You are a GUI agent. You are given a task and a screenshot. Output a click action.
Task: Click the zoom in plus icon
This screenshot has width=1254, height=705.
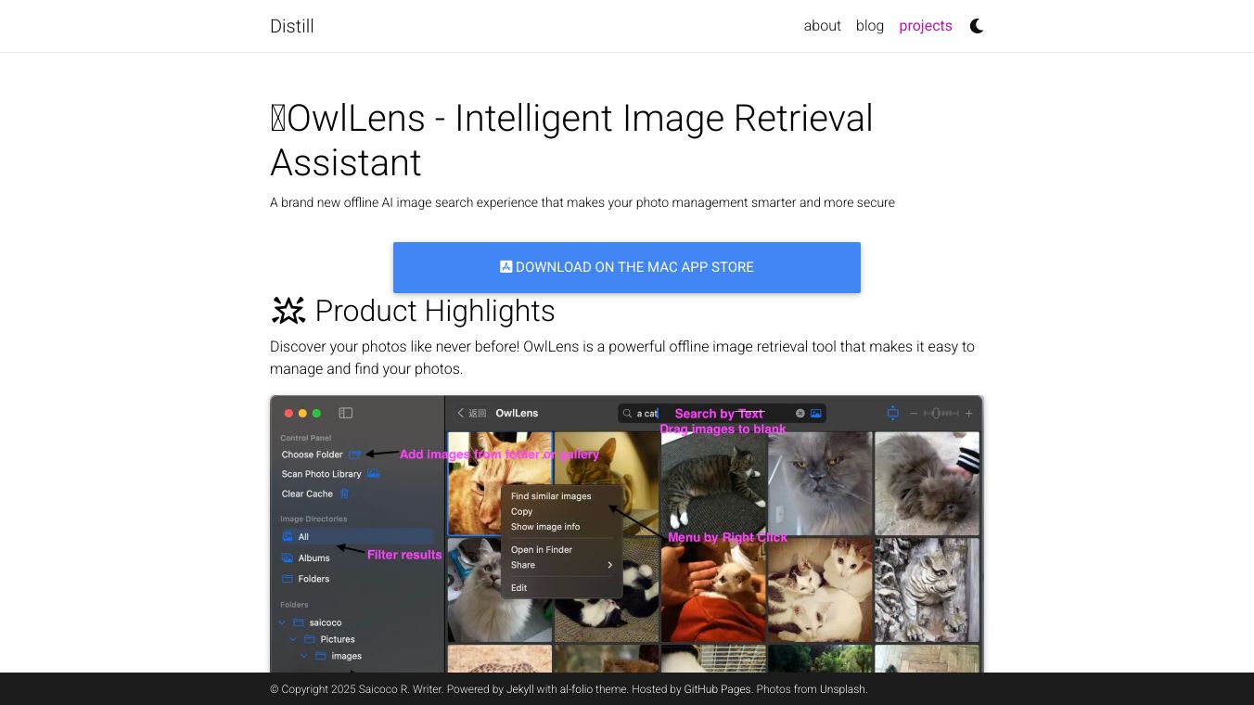coord(969,414)
